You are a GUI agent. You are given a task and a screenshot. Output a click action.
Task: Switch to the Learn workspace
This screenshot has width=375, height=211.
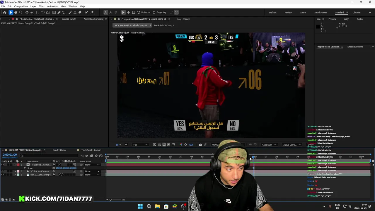(303, 12)
